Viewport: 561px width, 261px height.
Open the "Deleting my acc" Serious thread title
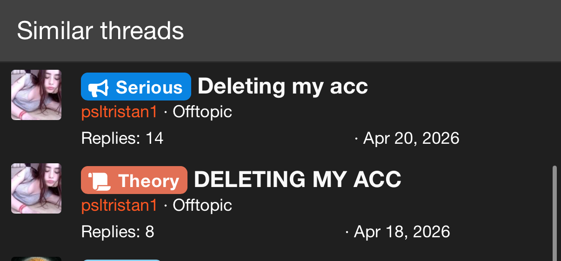282,86
